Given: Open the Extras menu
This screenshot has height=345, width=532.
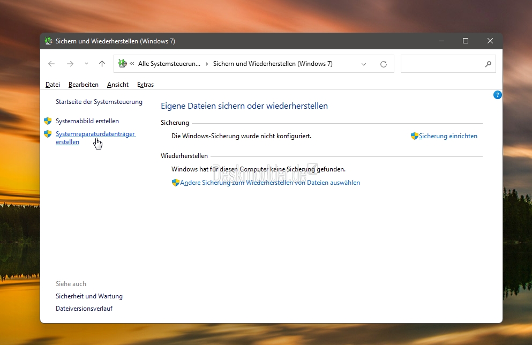Looking at the screenshot, I should [x=145, y=85].
